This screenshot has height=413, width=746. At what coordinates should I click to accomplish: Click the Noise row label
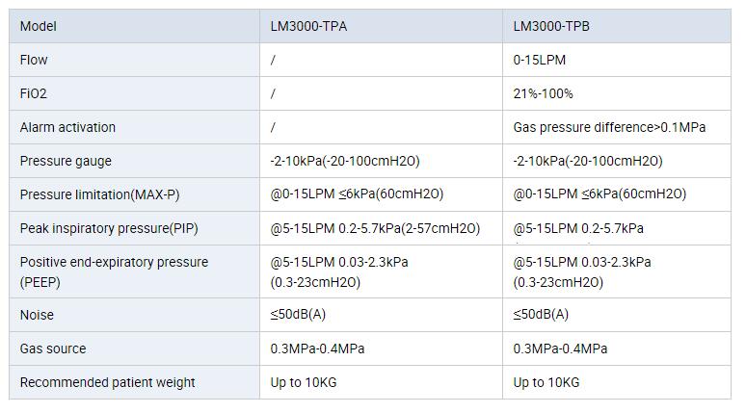tap(37, 315)
